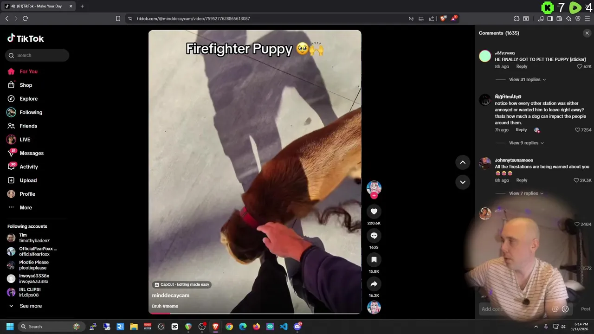Open CapCut editing made easy badge
Screen dimensions: 594x334
pyautogui.click(x=182, y=284)
